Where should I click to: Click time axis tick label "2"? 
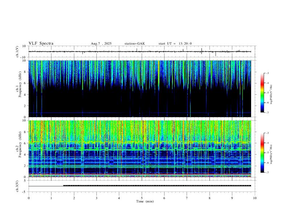(74, 198)
